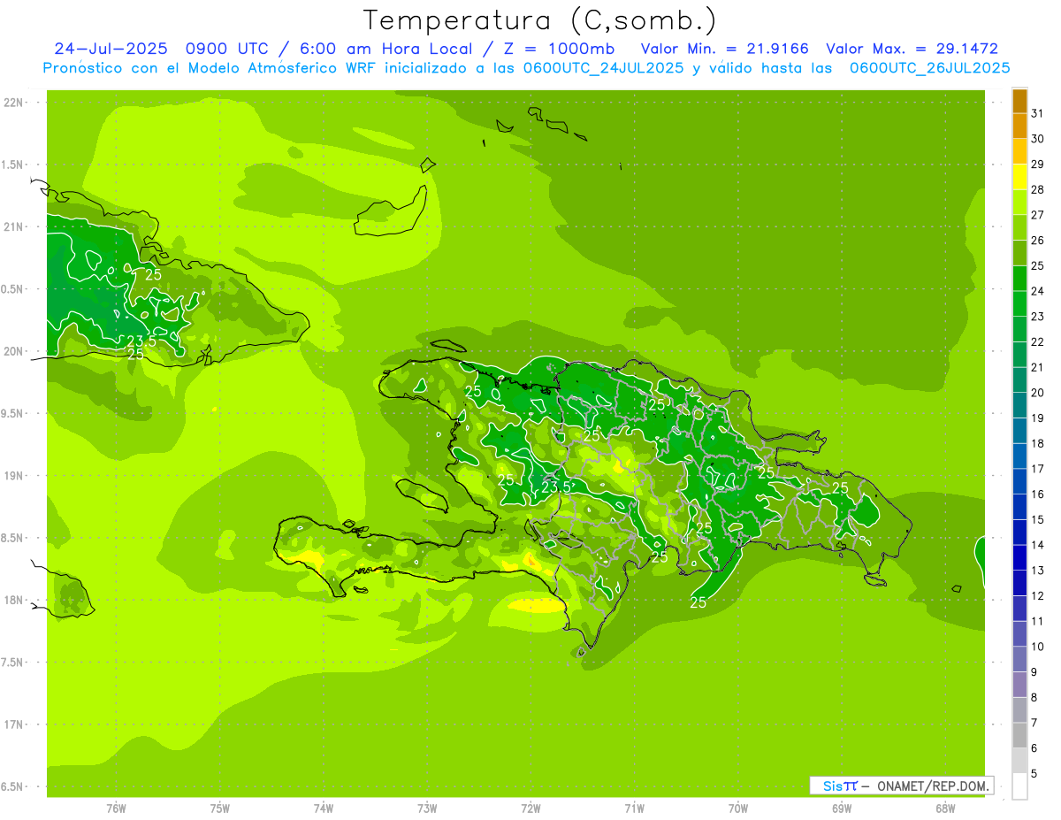Click the 'Temperatura (C,somb.)' title

click(539, 21)
